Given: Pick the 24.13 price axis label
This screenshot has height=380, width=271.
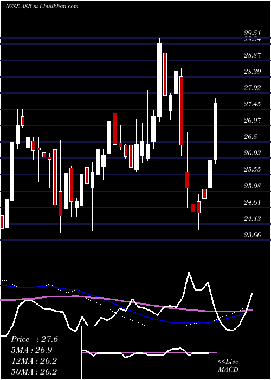Looking at the screenshot, I should coord(252,219).
